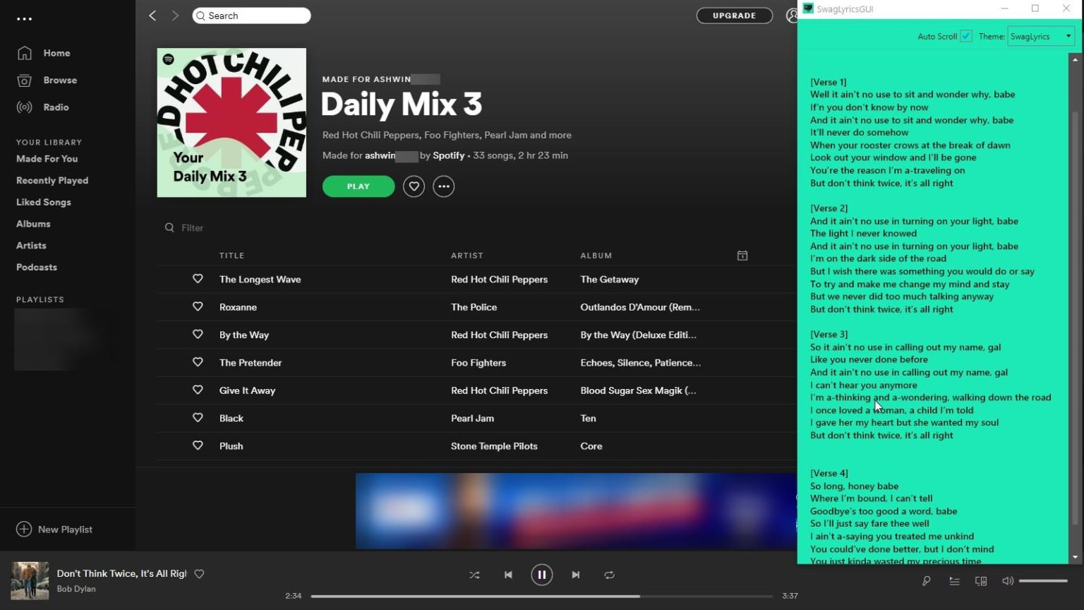Open Theme dropdown in SwagLyricsGUI

point(1041,36)
